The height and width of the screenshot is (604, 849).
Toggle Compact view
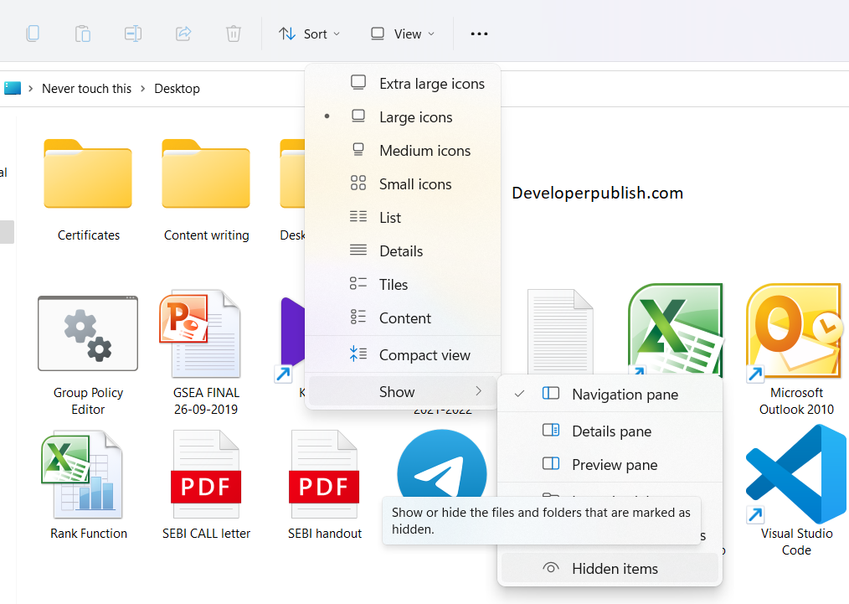(x=403, y=355)
